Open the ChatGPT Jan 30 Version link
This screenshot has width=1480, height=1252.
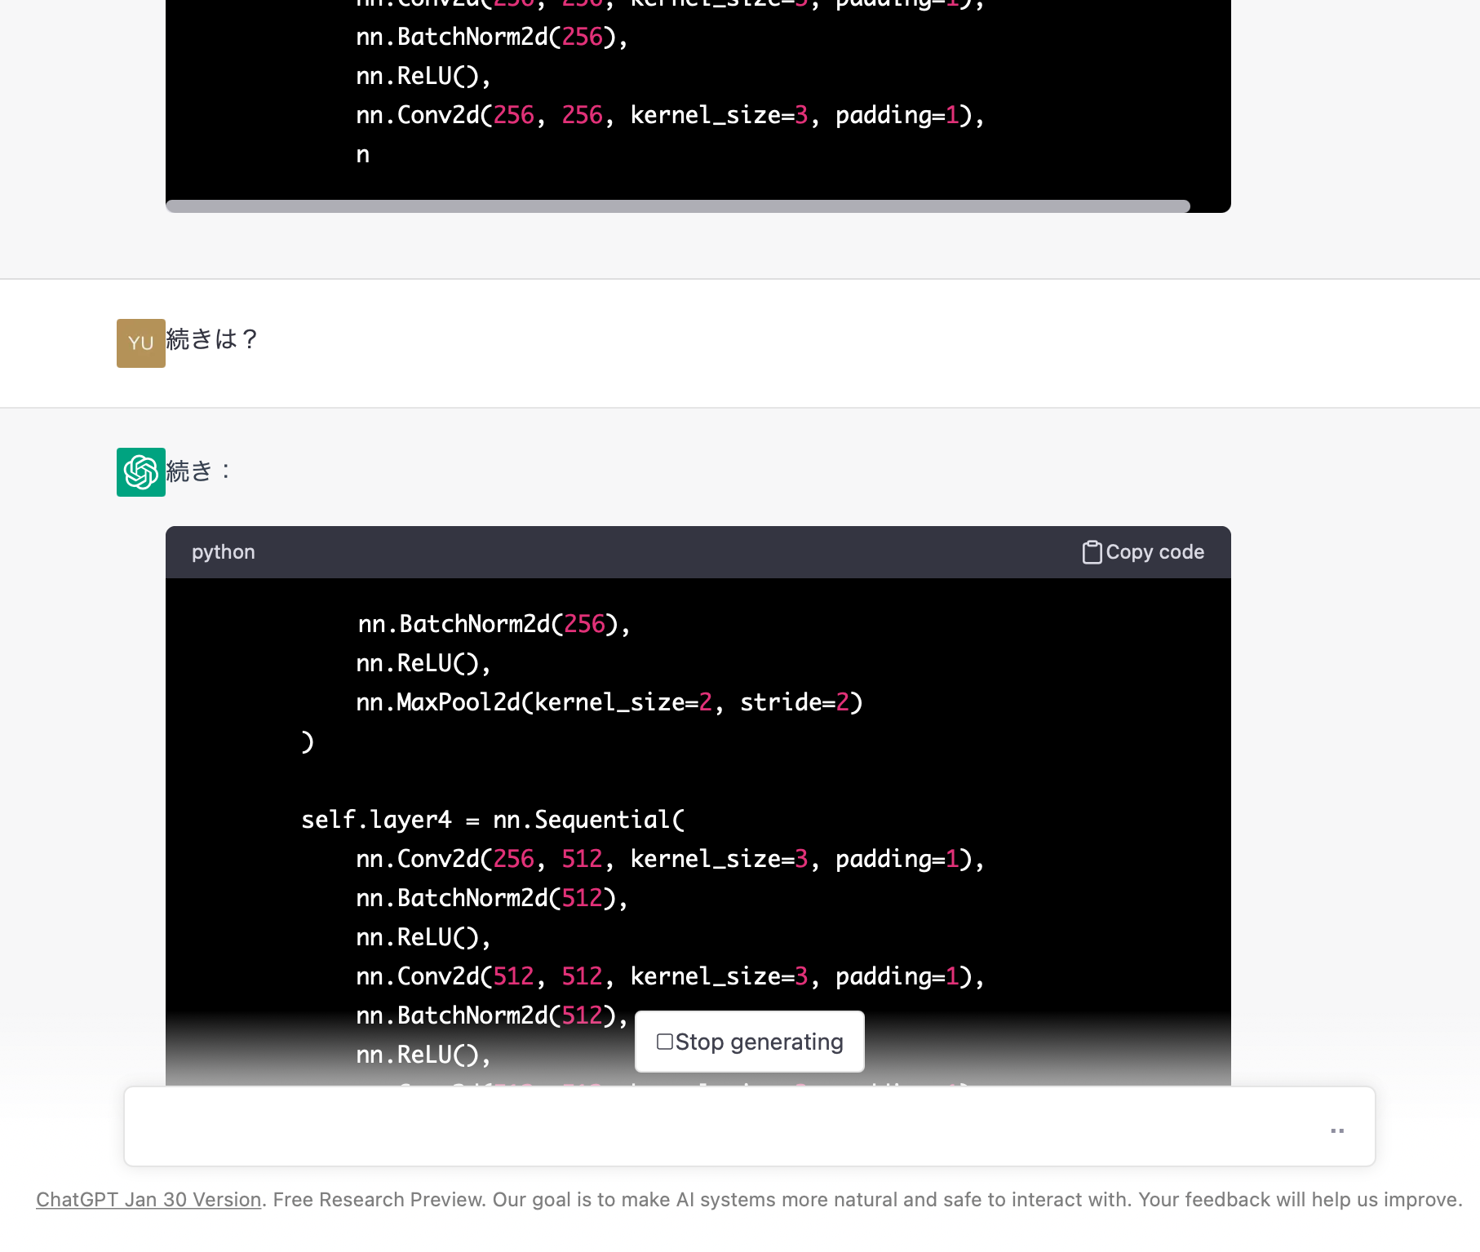147,1199
